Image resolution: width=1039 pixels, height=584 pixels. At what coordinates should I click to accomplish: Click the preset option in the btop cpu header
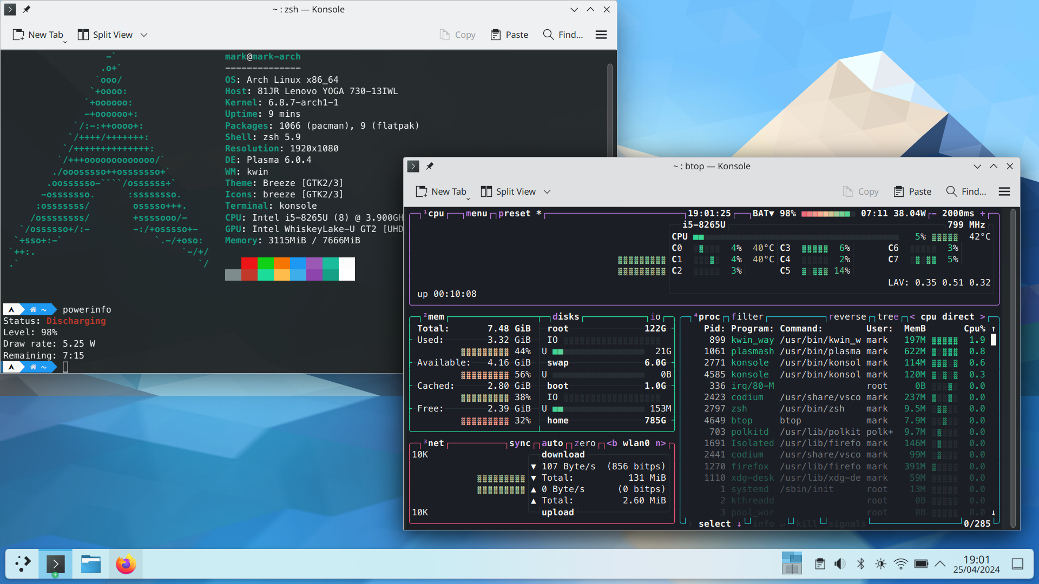514,214
